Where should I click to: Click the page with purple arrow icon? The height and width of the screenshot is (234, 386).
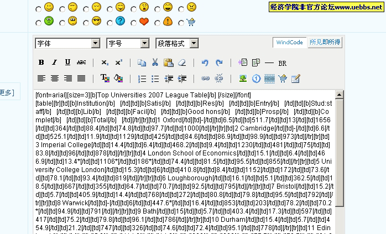tap(243, 63)
